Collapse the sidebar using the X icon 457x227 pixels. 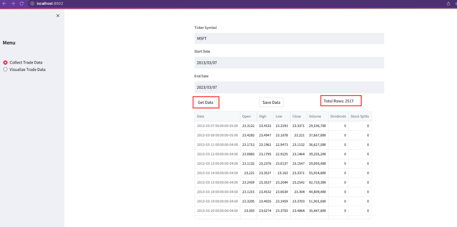[x=58, y=15]
